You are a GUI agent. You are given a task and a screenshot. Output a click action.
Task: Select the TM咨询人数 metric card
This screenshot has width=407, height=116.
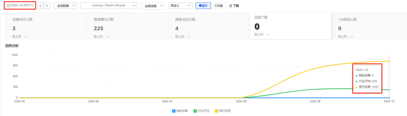pyautogui.click(x=370, y=26)
